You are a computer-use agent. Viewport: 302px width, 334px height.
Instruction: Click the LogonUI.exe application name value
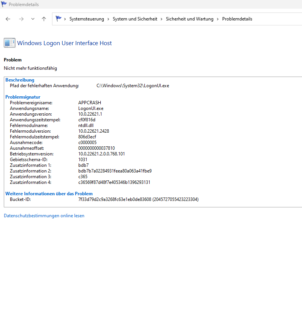(x=91, y=108)
